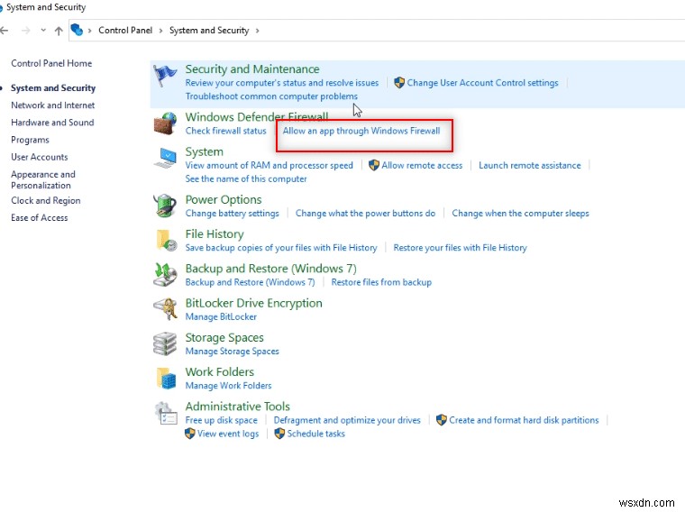The height and width of the screenshot is (512, 685).
Task: Open the recent locations dropdown arrow
Action: pyautogui.click(x=44, y=31)
